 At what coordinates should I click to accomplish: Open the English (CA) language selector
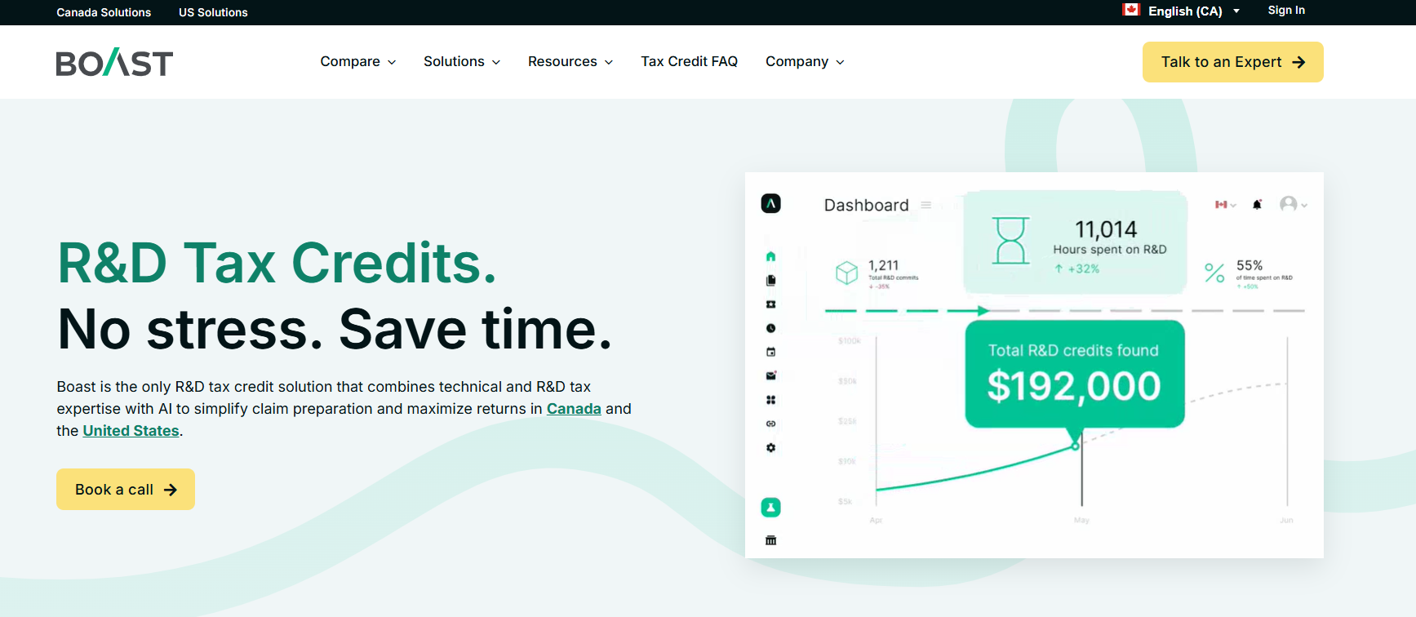pyautogui.click(x=1181, y=11)
